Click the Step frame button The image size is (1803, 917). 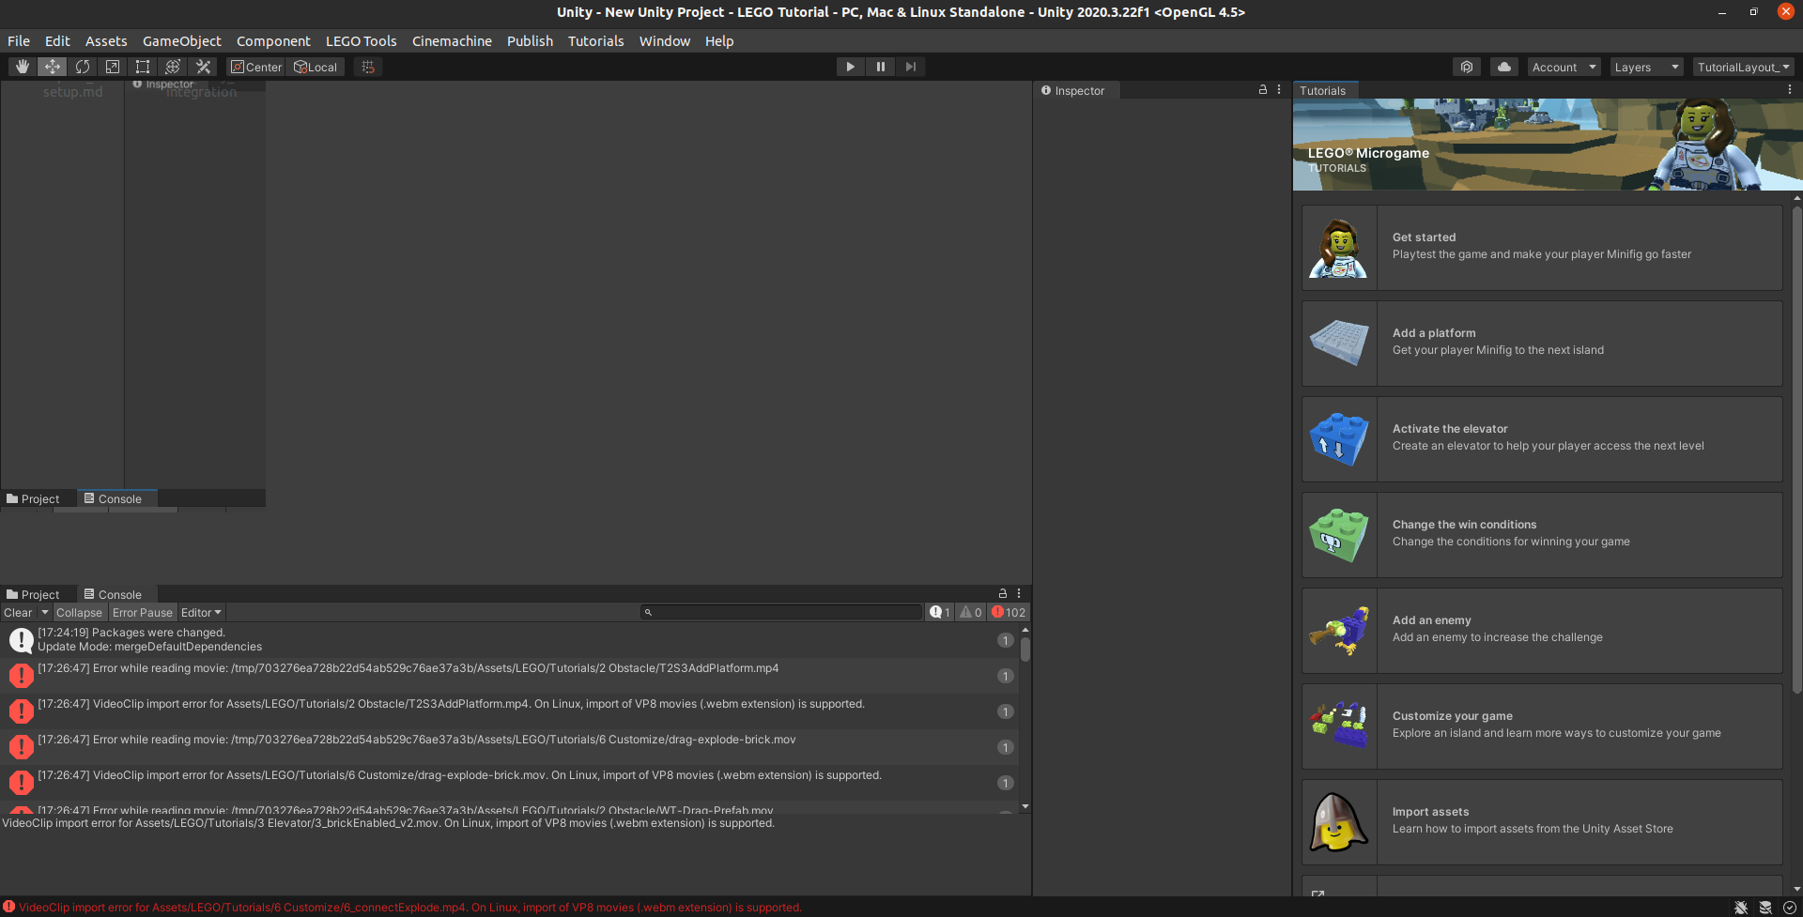[911, 67]
